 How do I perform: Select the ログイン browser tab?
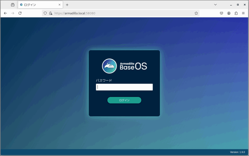click(38, 5)
